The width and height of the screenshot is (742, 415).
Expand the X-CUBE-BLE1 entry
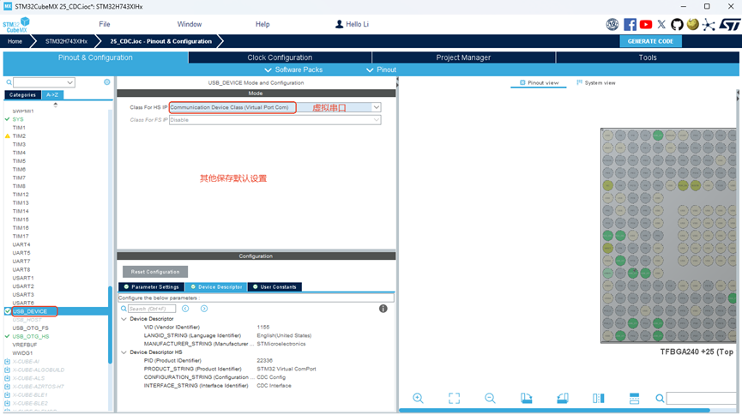(7, 395)
